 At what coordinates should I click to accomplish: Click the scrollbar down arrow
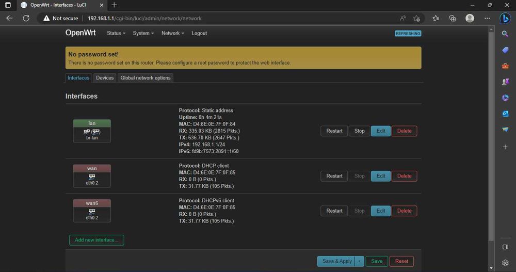(491, 268)
